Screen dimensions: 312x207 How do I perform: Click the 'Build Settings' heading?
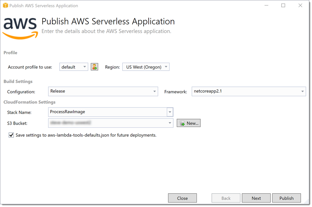click(x=18, y=81)
